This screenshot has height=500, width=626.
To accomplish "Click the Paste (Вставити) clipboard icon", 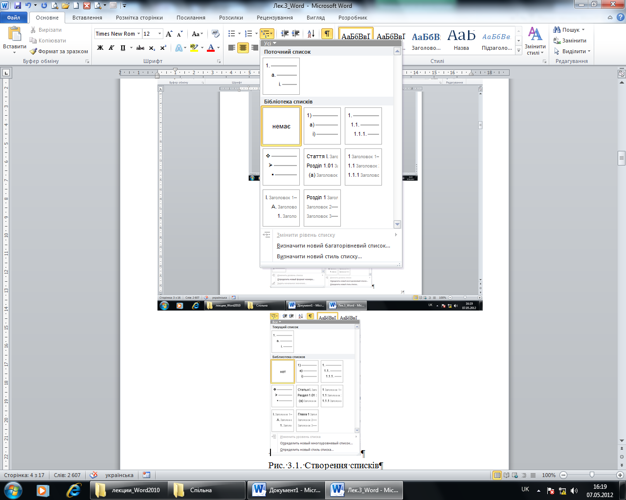I will [x=15, y=34].
